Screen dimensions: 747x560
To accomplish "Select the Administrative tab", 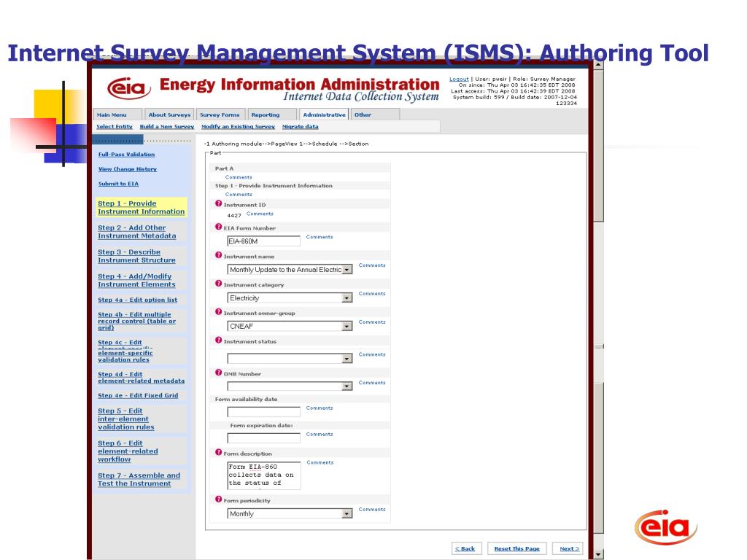I will click(x=324, y=114).
